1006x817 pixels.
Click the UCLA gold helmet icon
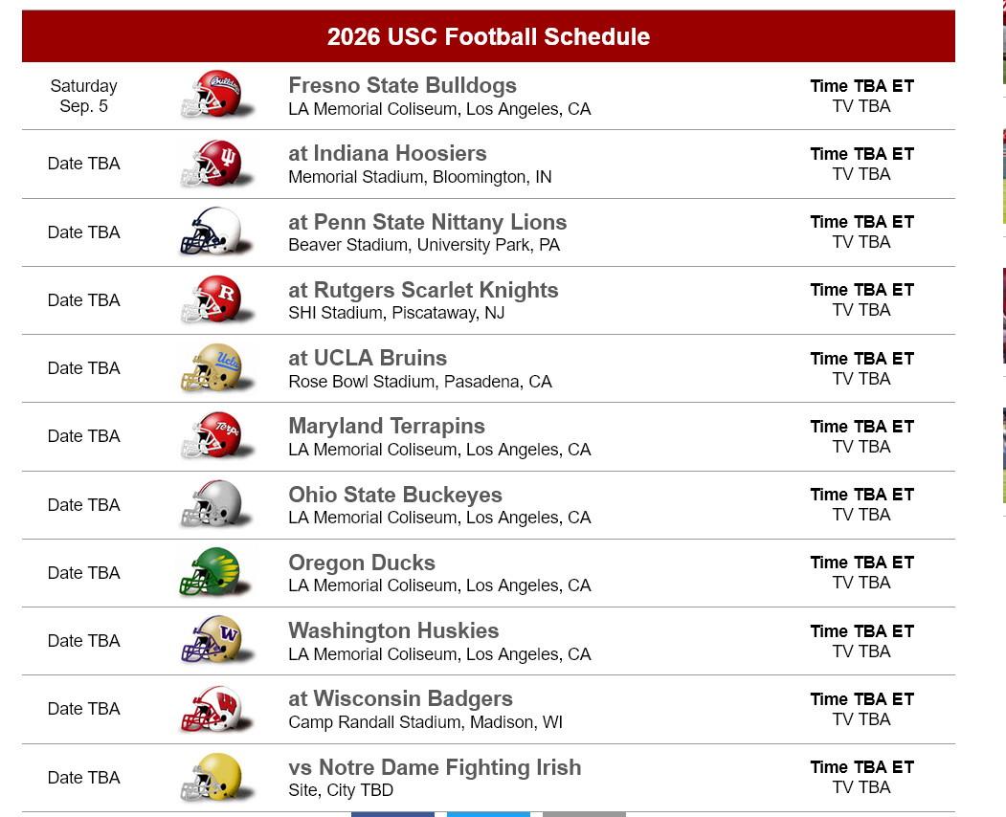point(217,368)
